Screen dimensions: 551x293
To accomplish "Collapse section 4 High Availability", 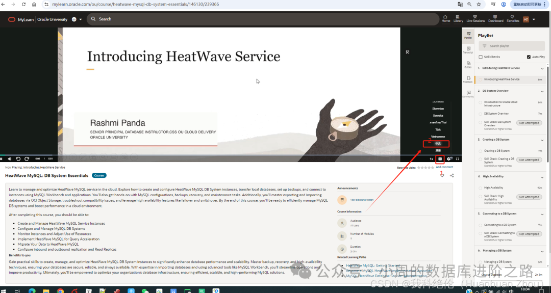I will (542, 177).
